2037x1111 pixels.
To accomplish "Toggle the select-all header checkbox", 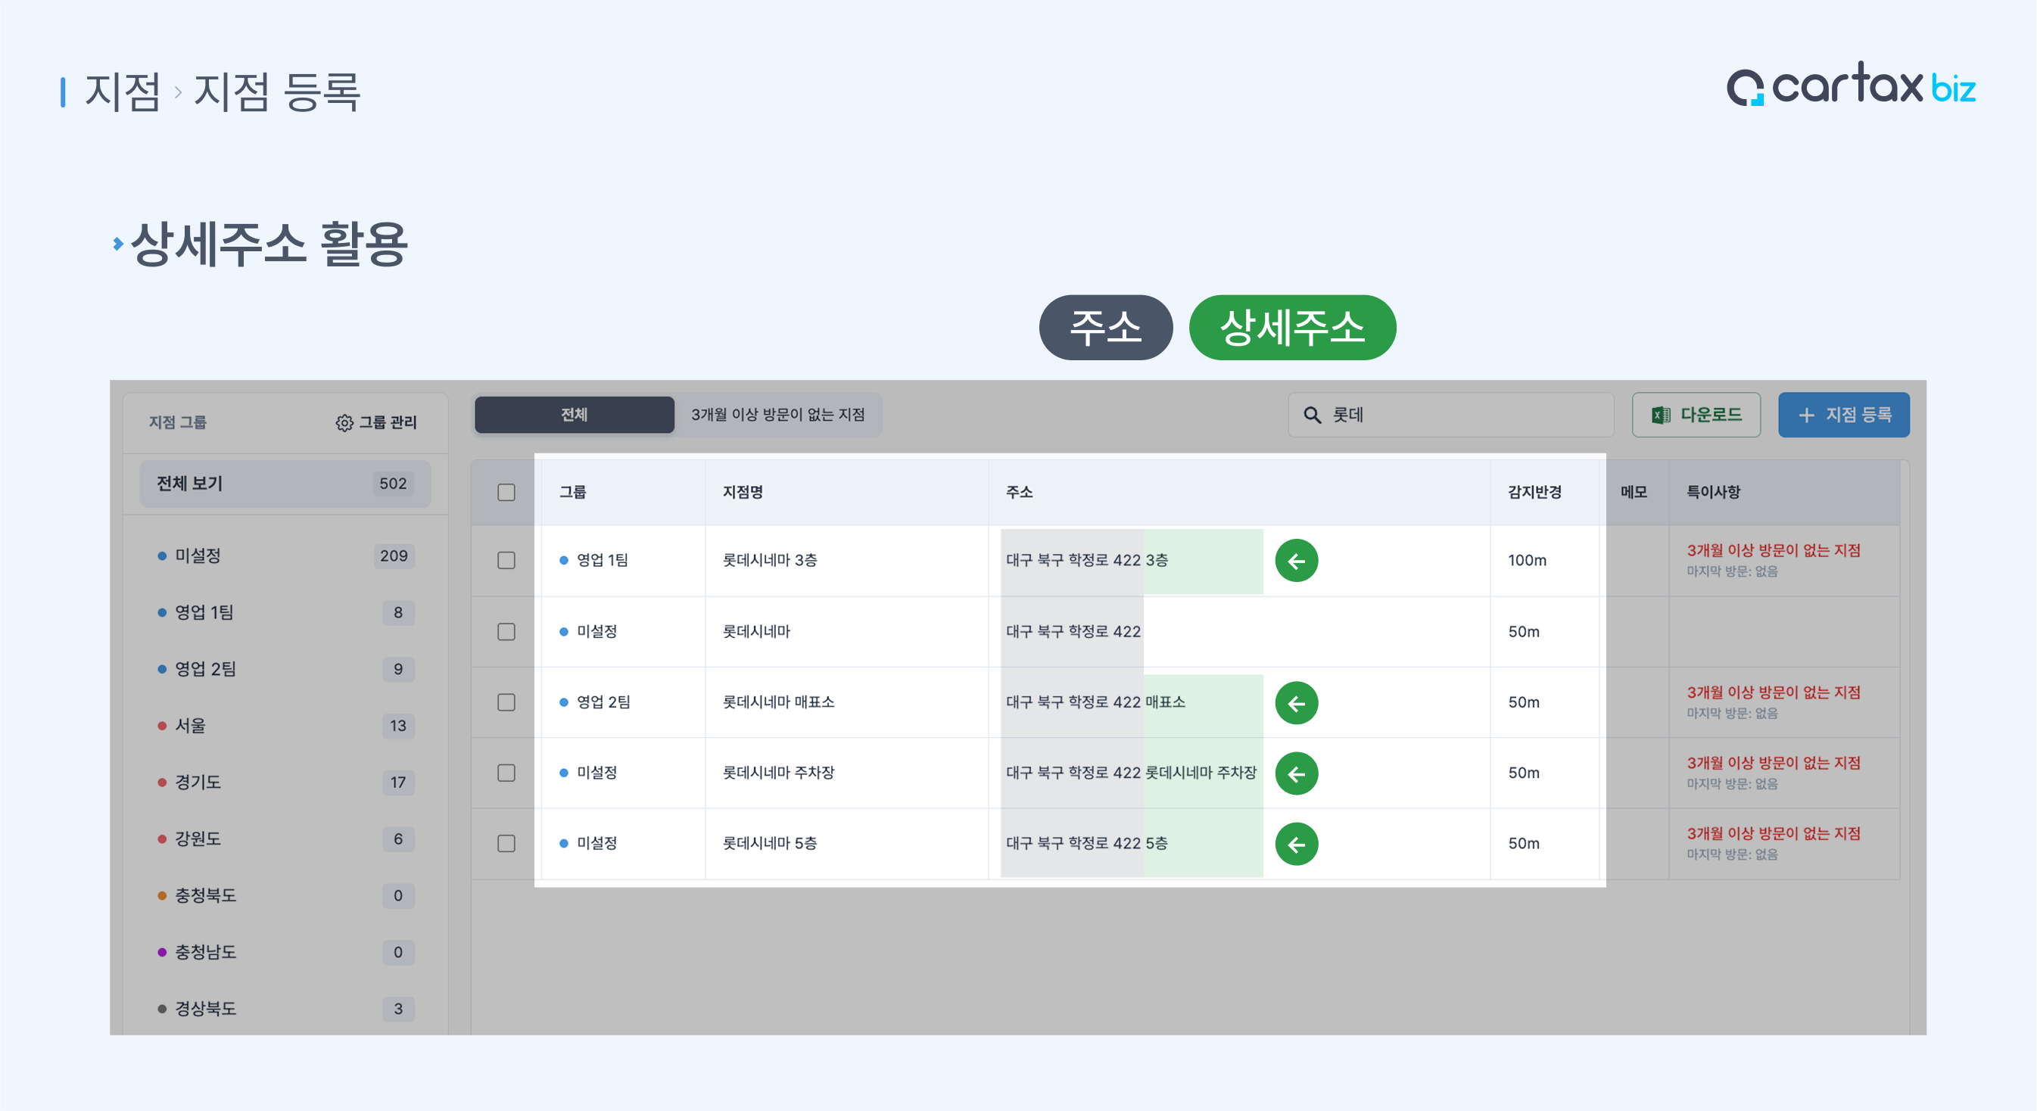I will point(506,492).
